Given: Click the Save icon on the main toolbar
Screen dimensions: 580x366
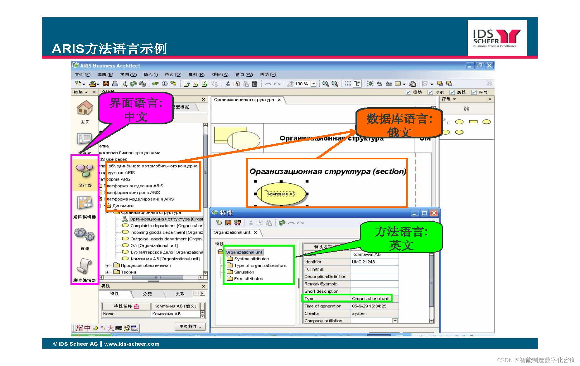Looking at the screenshot, I should (x=106, y=84).
